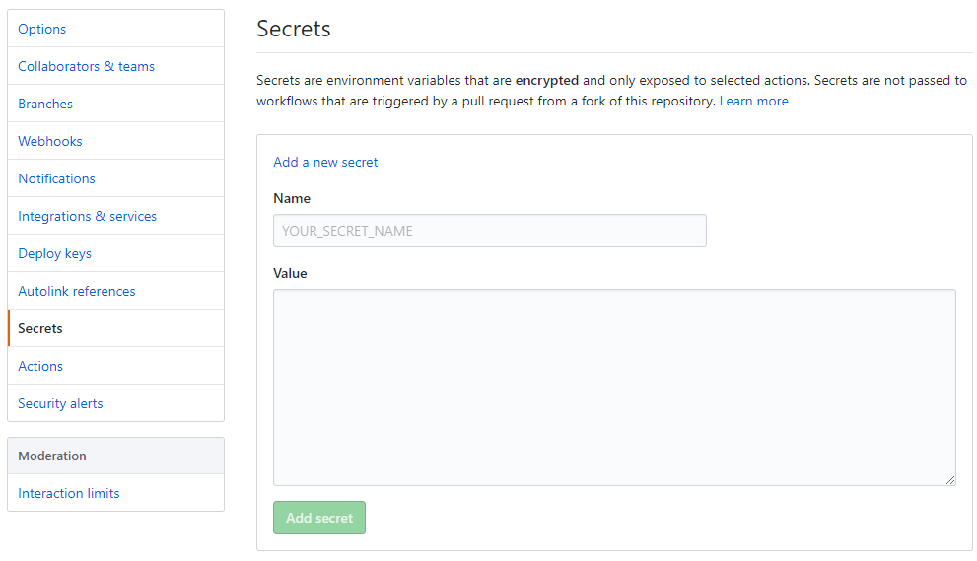The width and height of the screenshot is (977, 561).
Task: Click the Secrets page heading
Action: coord(294,29)
